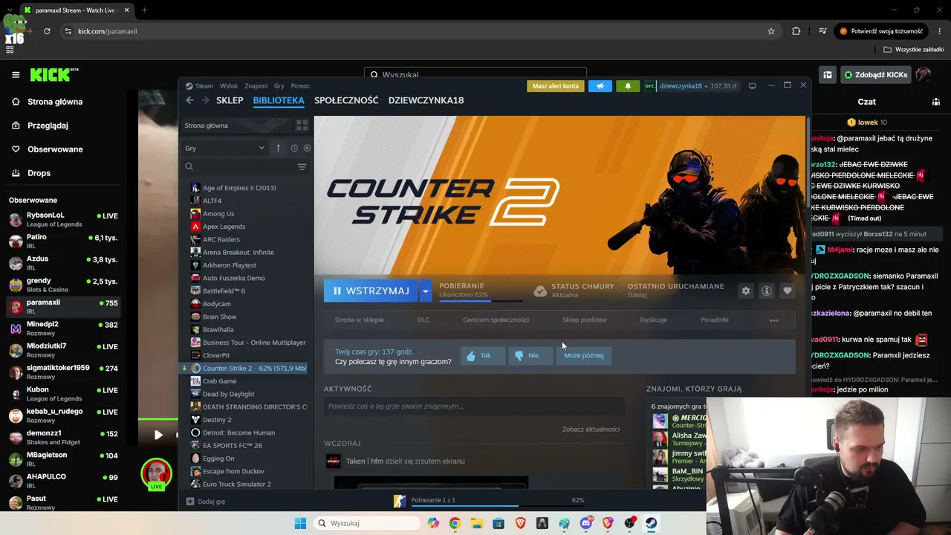Choose Nie thumbs down recommendation
The image size is (951, 535).
(x=530, y=356)
